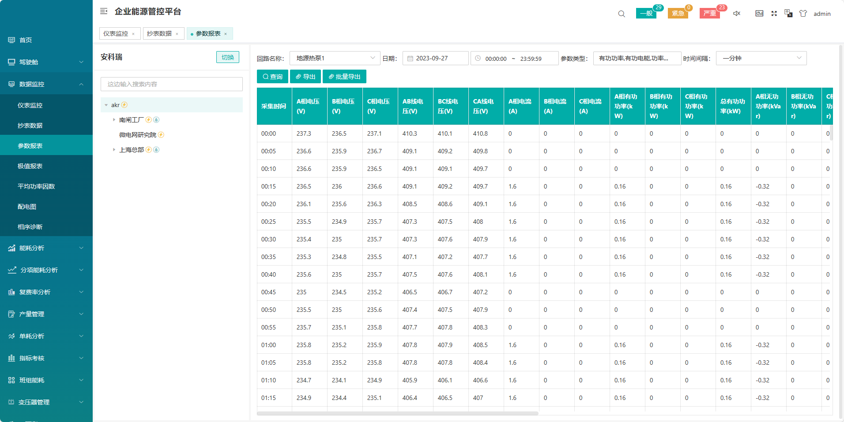Expand the 南闸工厂 tree node
The image size is (844, 422).
(x=114, y=120)
